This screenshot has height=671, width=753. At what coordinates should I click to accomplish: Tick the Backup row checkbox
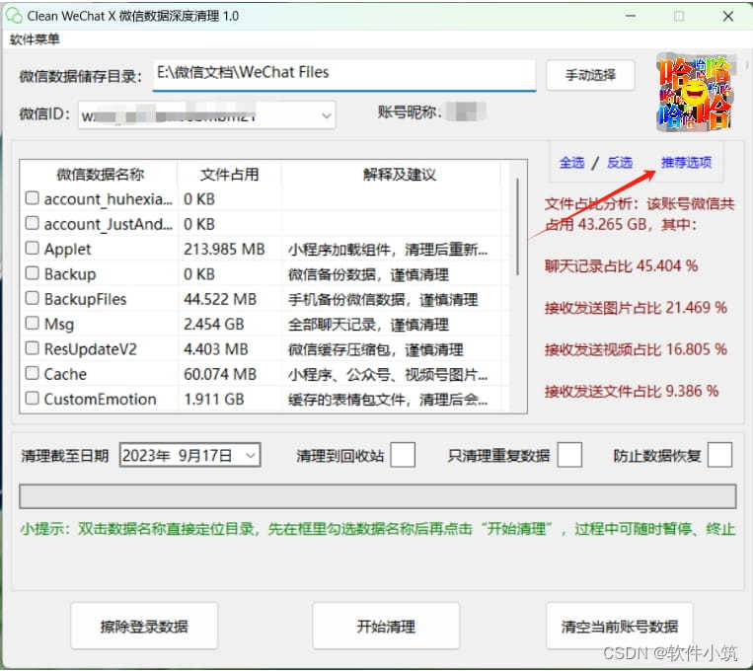33,272
